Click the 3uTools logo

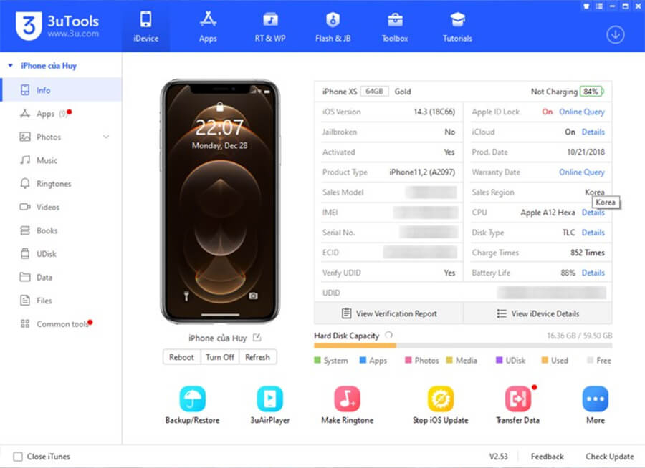[x=57, y=26]
